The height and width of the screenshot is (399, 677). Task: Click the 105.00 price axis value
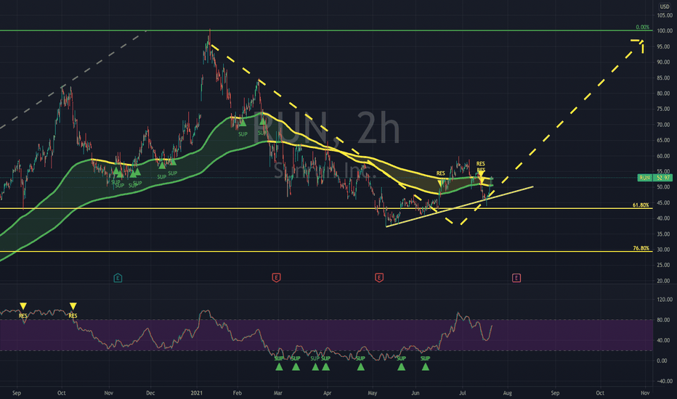coord(665,15)
